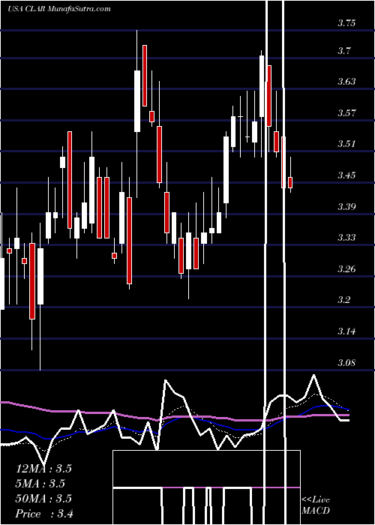Viewport: 375px width, 525px height.
Task: Click the '5MA : 3.5' readout
Action: [x=40, y=484]
